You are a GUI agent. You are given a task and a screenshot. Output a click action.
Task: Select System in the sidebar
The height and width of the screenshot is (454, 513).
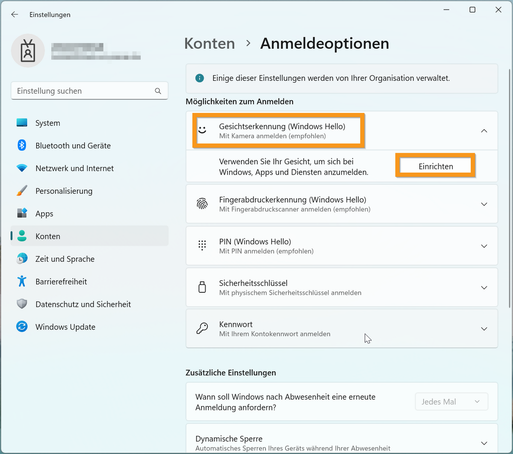point(47,123)
